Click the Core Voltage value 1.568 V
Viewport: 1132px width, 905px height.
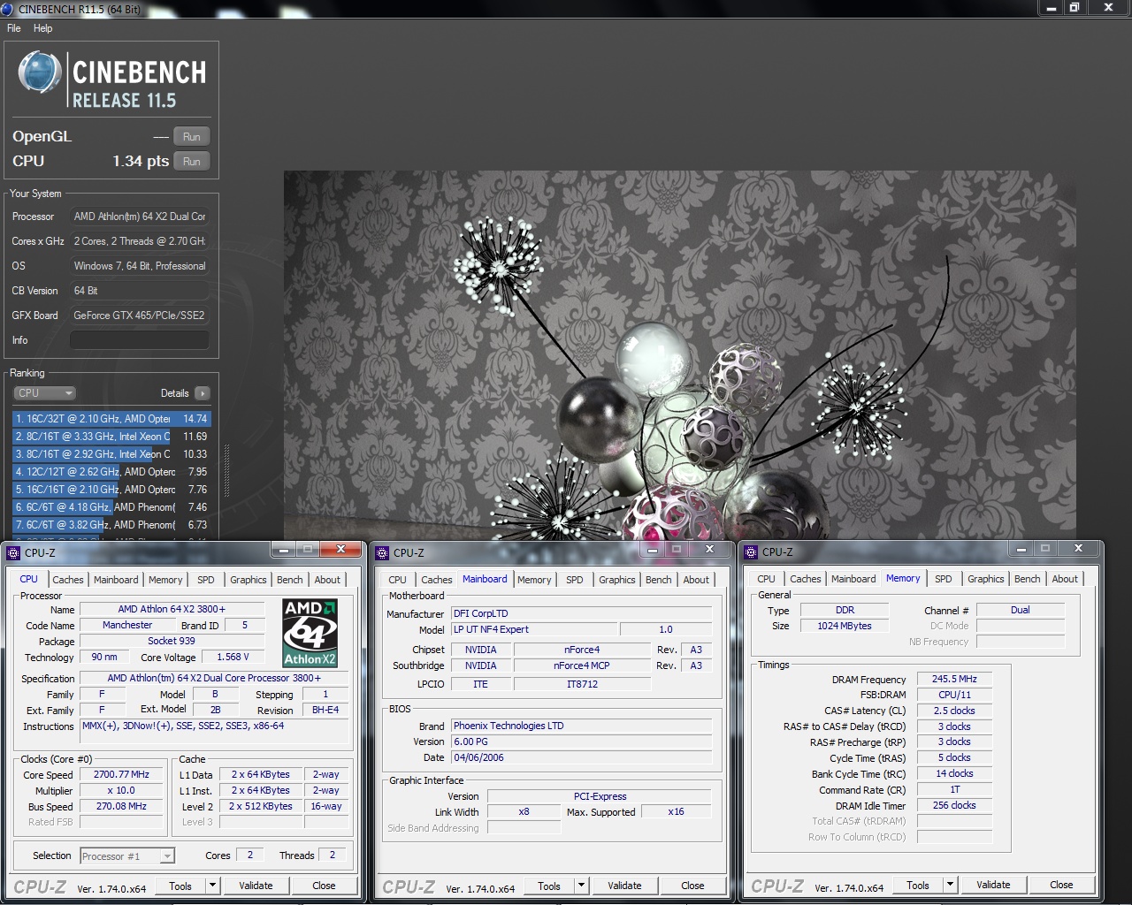tap(233, 657)
